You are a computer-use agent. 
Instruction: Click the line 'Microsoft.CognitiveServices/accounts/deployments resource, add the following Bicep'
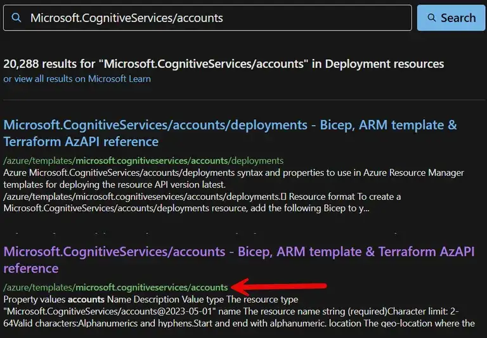point(186,208)
